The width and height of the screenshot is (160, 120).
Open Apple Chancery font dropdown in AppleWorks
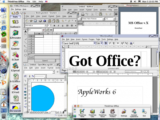point(141,72)
